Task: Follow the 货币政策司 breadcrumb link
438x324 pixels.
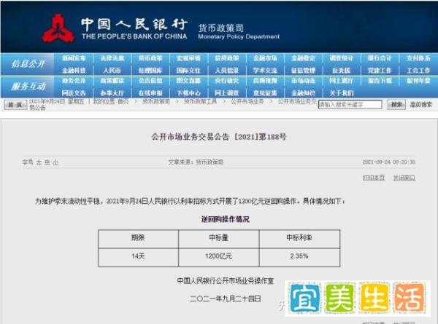Action: [x=156, y=101]
